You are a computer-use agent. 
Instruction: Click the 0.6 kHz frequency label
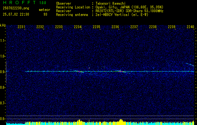(3, 119)
